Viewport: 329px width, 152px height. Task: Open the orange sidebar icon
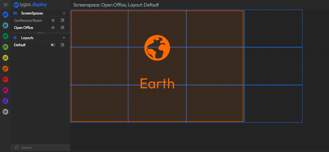pos(5,69)
